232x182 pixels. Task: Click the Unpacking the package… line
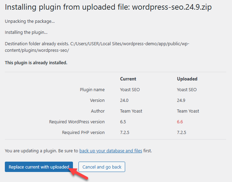coord(30,21)
